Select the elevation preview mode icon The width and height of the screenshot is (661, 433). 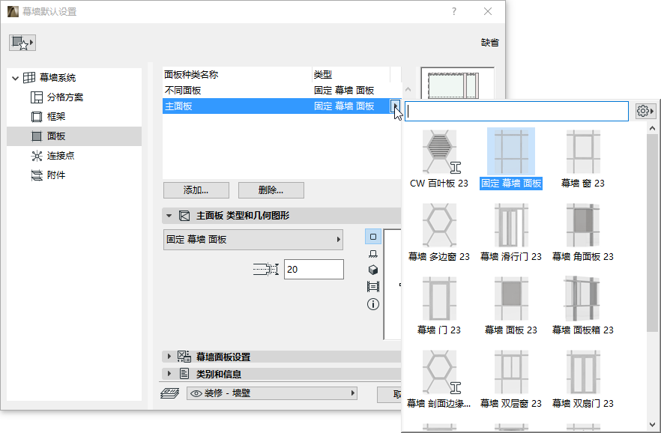(x=373, y=253)
